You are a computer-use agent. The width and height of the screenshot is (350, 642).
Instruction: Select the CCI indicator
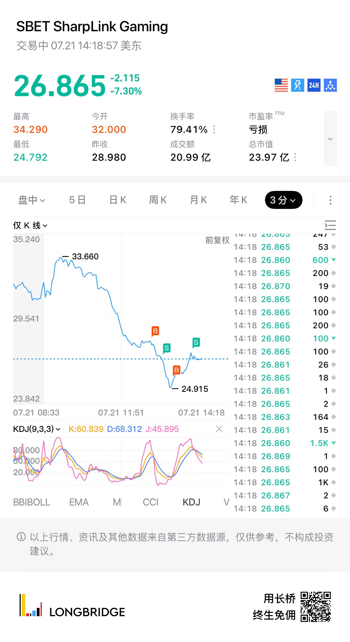pos(150,502)
